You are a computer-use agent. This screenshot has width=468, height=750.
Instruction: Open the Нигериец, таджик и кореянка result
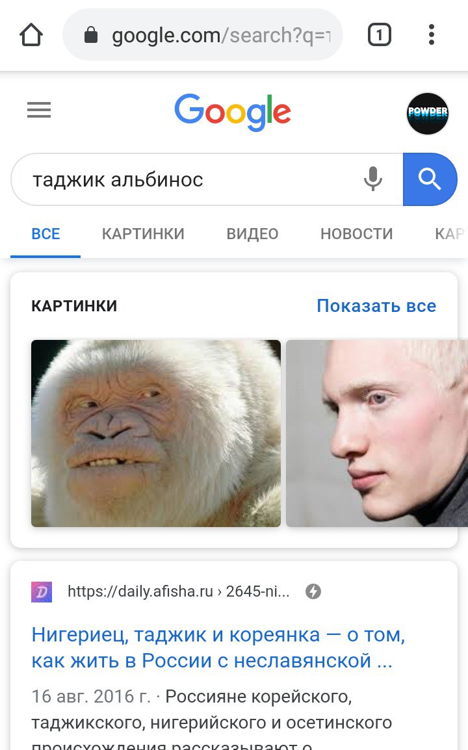click(x=218, y=648)
